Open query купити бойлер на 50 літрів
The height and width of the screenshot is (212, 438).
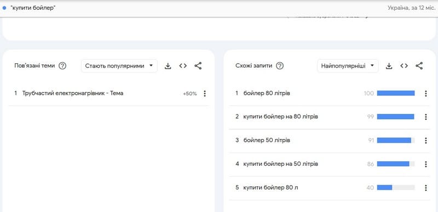[x=280, y=164]
